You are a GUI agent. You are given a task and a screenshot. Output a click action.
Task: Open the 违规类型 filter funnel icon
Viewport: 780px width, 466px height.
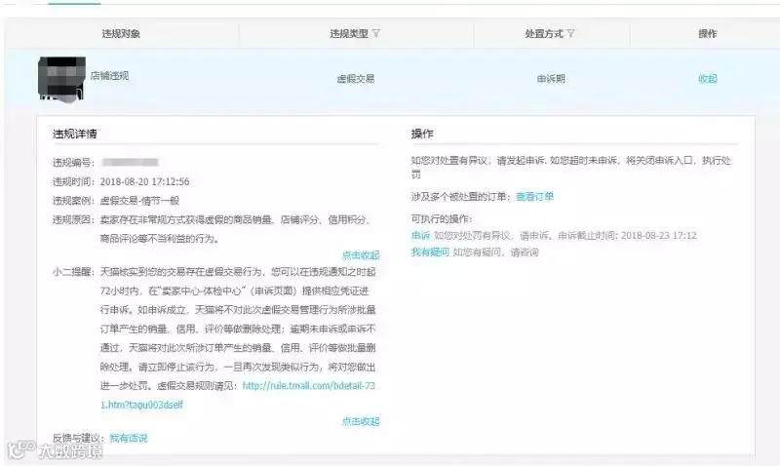pos(376,33)
